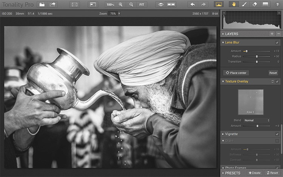The height and width of the screenshot is (177, 283).
Task: Click Create in the Presets bar
Action: click(x=255, y=173)
